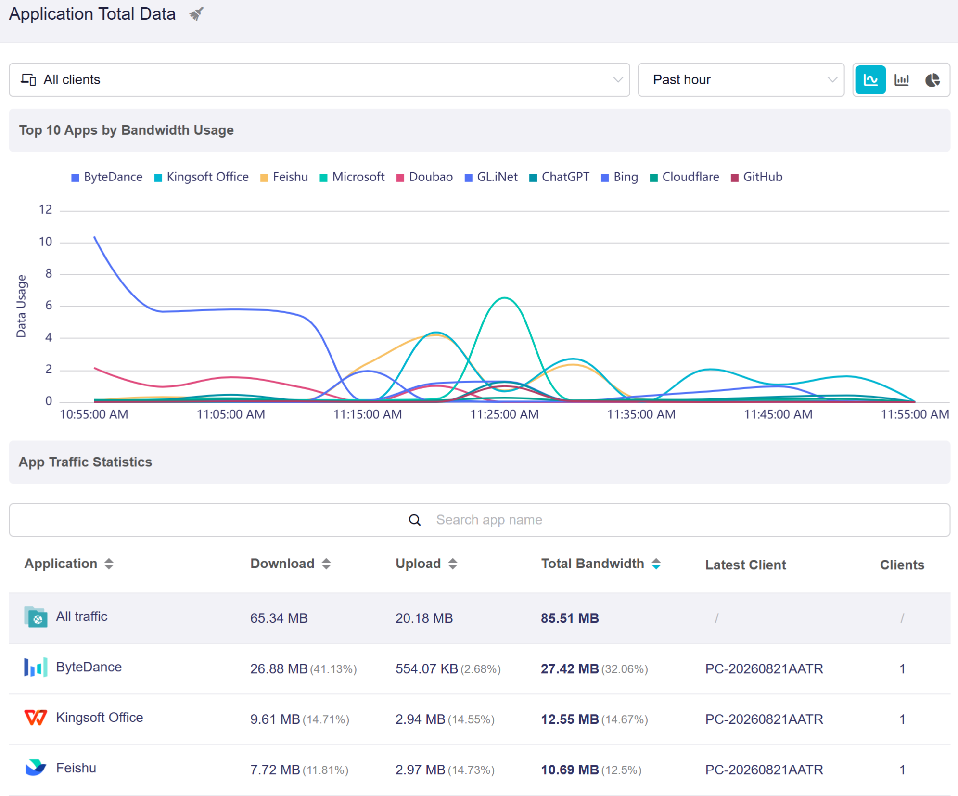Viewport: 958px width, 796px height.
Task: Sort the table by Download column
Action: click(x=326, y=564)
